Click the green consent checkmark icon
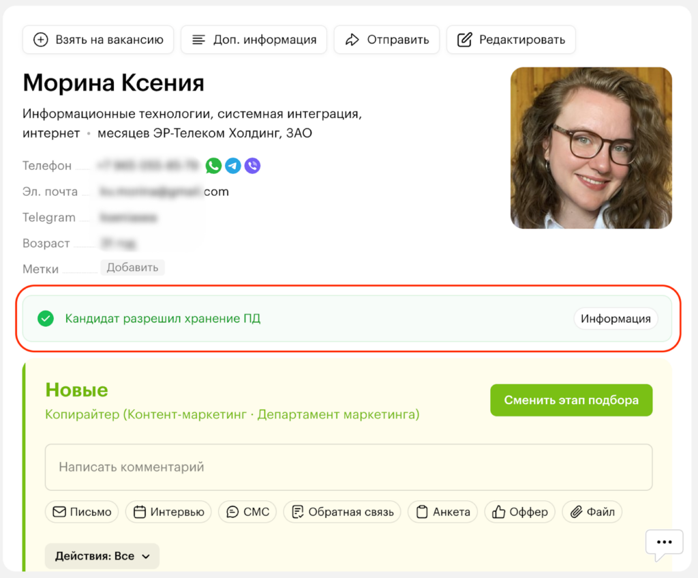Viewport: 698px width, 578px height. (x=46, y=319)
